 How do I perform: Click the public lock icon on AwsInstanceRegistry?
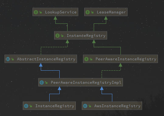click(x=90, y=106)
